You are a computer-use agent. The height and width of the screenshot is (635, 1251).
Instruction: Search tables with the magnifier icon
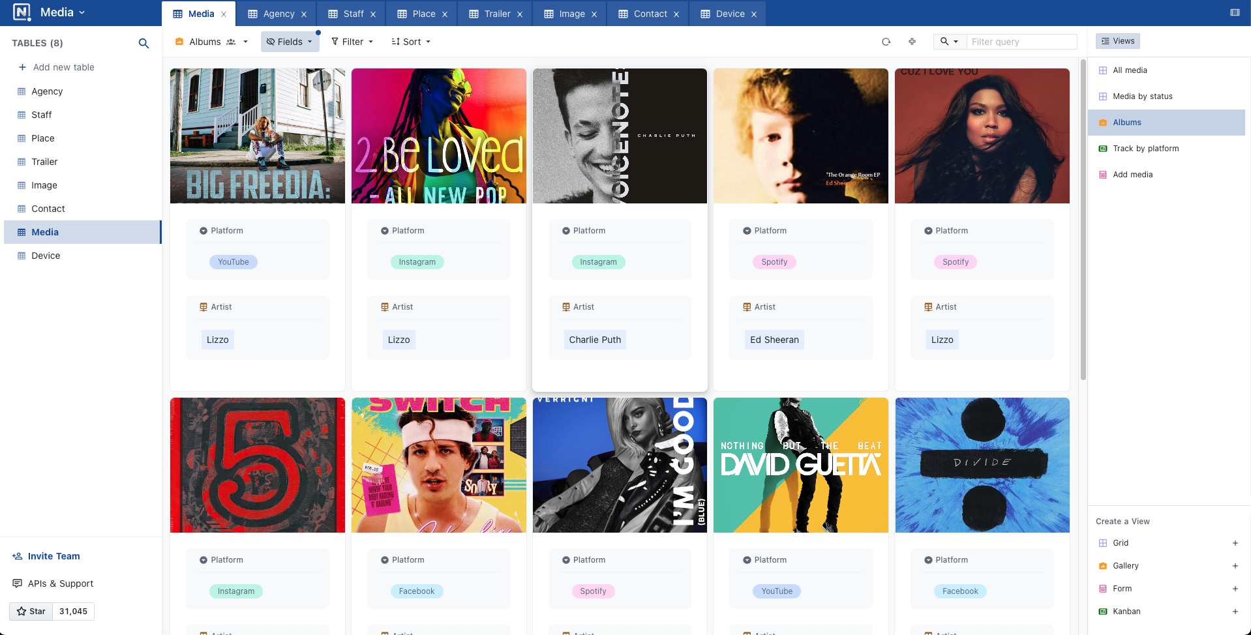pyautogui.click(x=143, y=43)
